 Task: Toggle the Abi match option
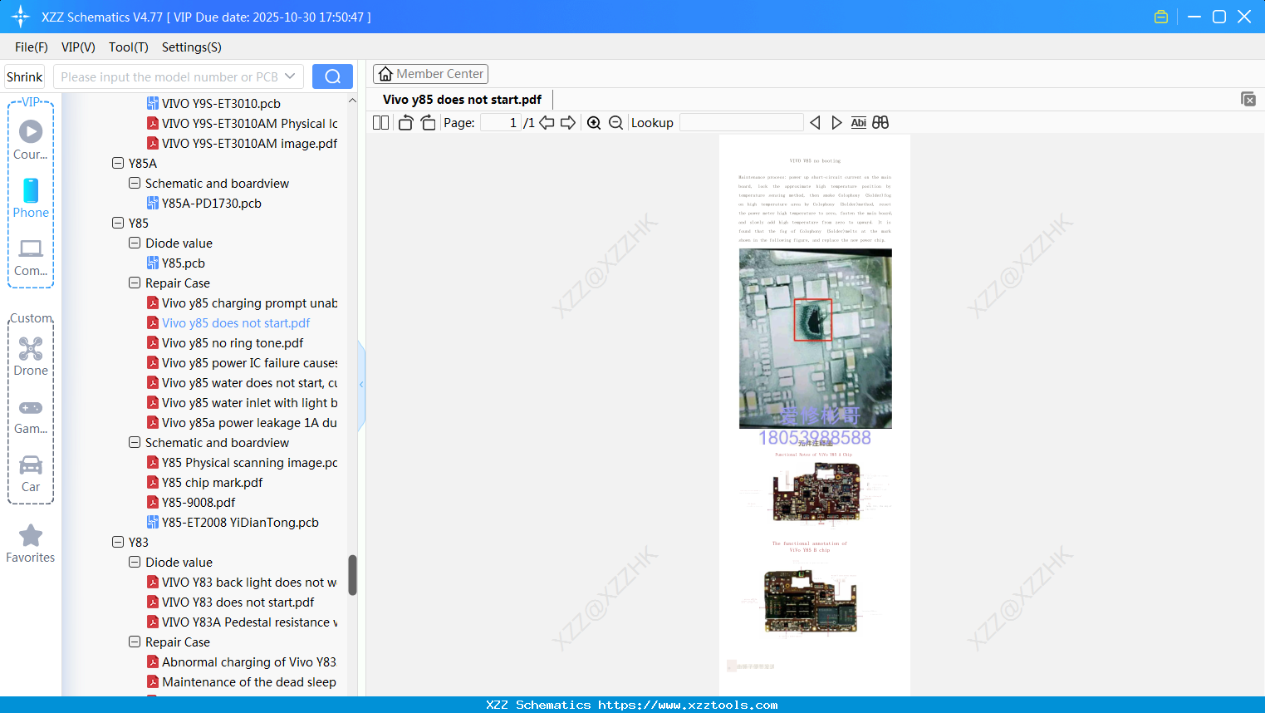[859, 123]
